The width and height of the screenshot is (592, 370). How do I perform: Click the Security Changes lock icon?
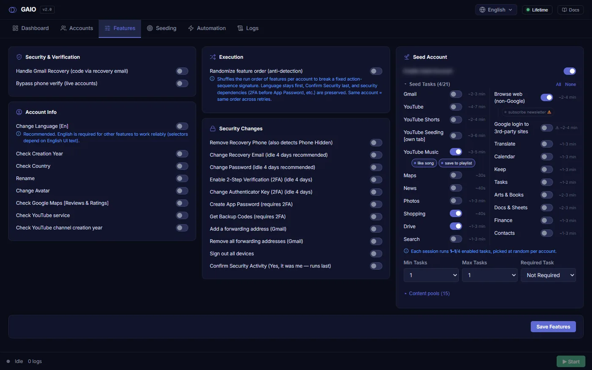click(x=213, y=129)
